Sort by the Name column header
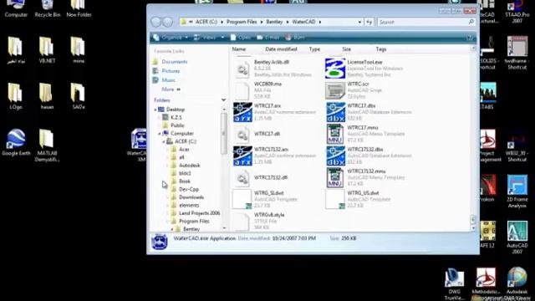This screenshot has height=301, width=535. [239, 49]
